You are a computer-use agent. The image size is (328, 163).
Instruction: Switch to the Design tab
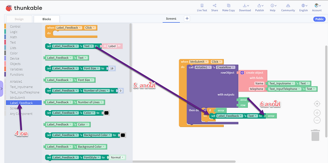click(19, 19)
